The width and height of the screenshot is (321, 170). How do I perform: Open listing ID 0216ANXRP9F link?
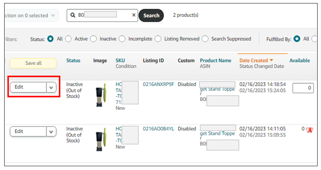[x=158, y=84]
